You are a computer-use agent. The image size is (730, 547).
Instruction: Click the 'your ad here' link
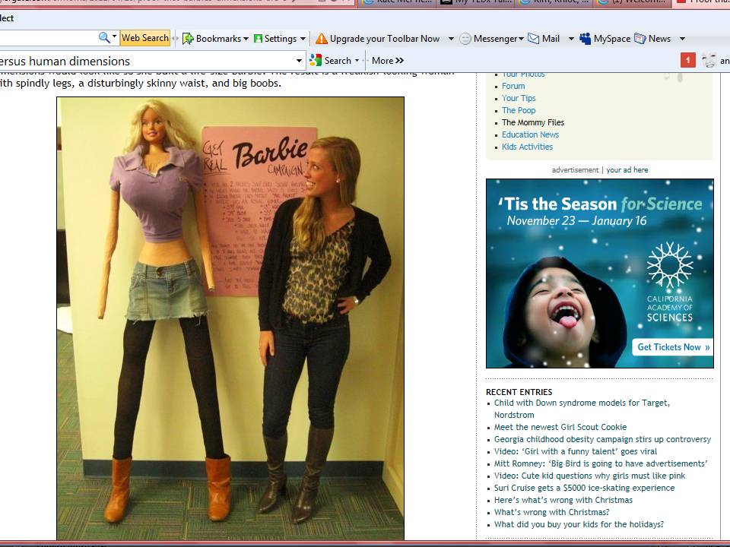627,169
